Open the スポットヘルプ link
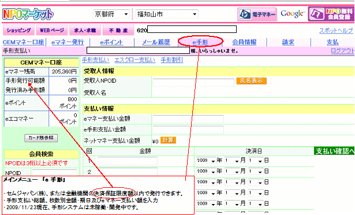This screenshot has height=215, width=355. point(336,31)
